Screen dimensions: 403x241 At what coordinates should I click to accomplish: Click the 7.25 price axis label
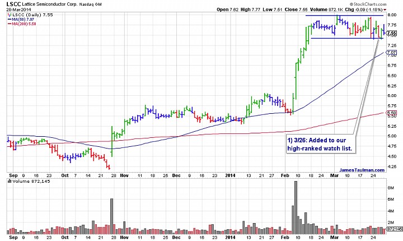[392, 45]
